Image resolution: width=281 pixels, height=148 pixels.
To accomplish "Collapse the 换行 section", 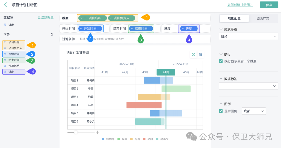I will click(x=221, y=54).
